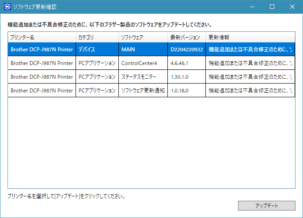Viewport: 303px width, 218px height.
Task: Click the 最新バージョン column header
Action: 187,37
